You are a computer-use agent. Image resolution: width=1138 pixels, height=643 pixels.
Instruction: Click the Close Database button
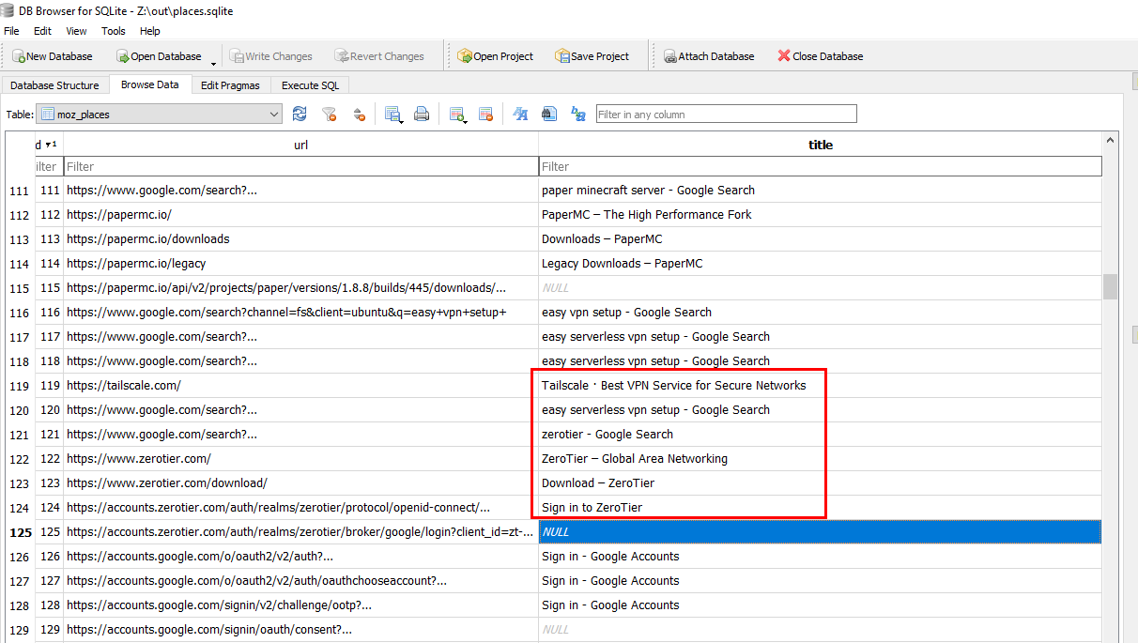click(820, 56)
